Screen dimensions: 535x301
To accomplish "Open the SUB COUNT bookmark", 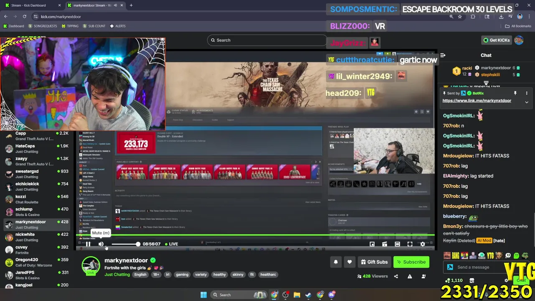I will (94, 26).
